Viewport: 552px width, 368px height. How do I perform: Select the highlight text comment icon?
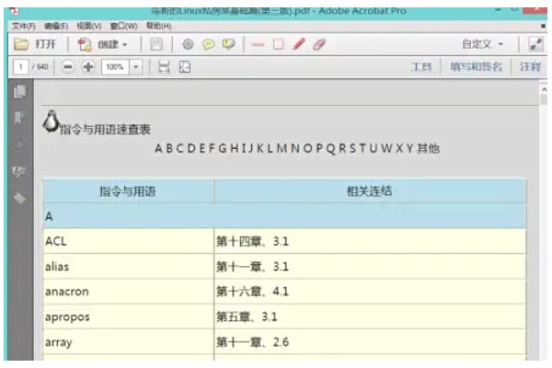[228, 44]
